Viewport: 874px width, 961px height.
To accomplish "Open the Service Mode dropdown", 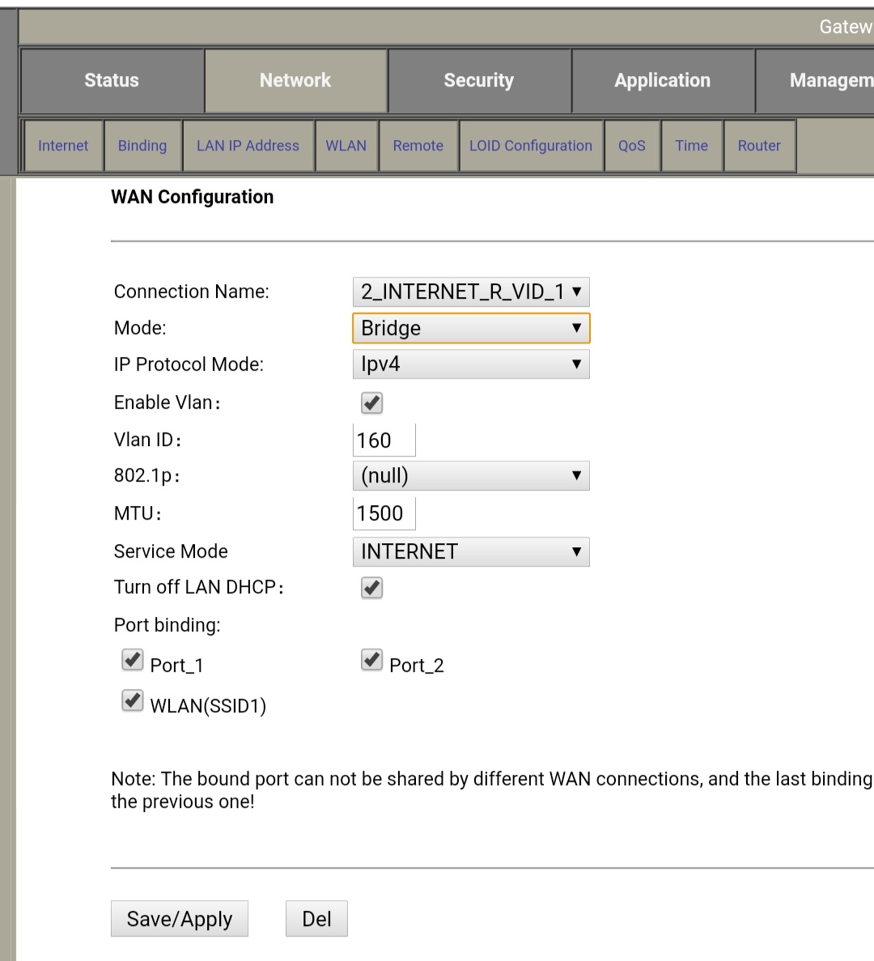I will [470, 551].
